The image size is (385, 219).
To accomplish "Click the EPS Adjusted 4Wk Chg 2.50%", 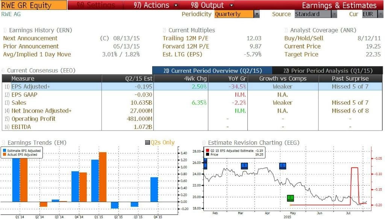I will pyautogui.click(x=199, y=87).
